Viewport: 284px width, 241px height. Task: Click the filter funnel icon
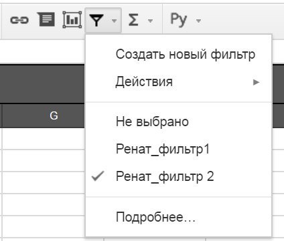pyautogui.click(x=96, y=20)
